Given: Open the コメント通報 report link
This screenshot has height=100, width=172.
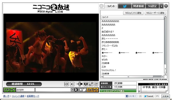Looking at the screenshot, I should [x=18, y=96].
